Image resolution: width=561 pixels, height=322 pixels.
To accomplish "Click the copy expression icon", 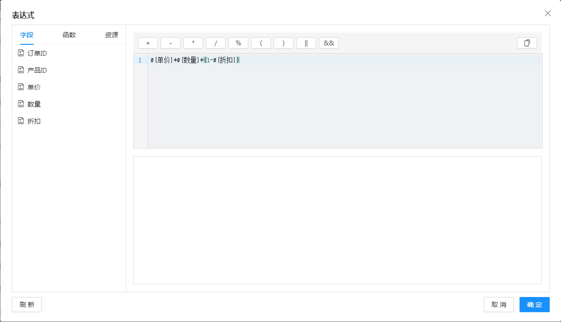I will tap(527, 43).
